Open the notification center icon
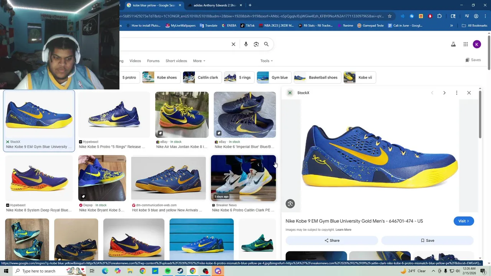The height and width of the screenshot is (276, 491). [483, 271]
